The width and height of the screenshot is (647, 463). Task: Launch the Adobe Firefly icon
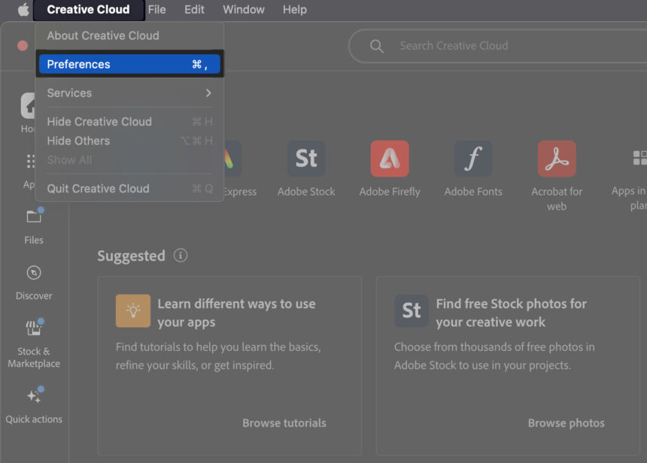390,159
